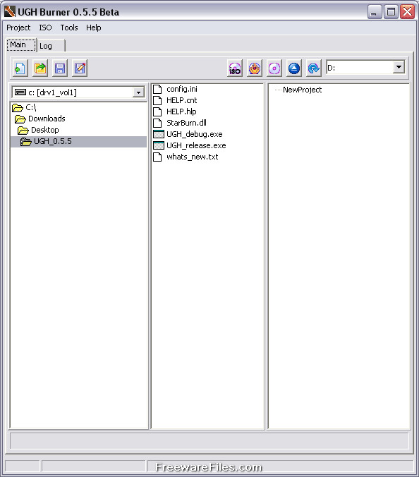
Task: Click the C:\ folder icon
Action: [x=18, y=108]
